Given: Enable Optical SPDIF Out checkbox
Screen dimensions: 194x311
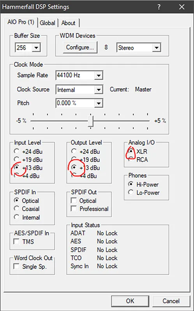Looking at the screenshot, I should [74, 201].
